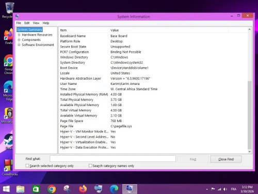Viewport: 258px width, 194px height.
Task: Click the Windows Start button
Action: click(6, 189)
